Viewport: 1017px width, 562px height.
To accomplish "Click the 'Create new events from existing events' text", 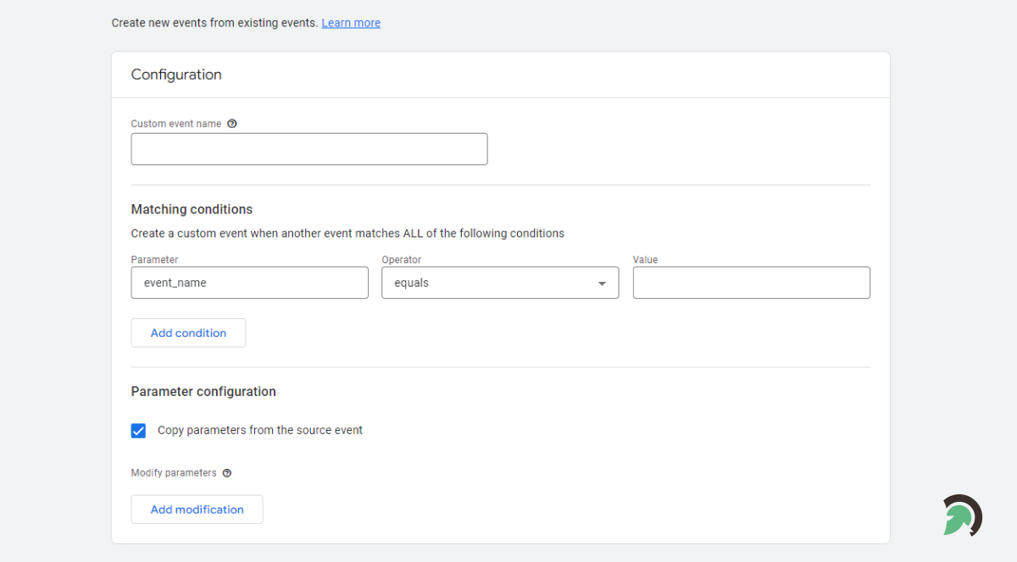I will 214,23.
